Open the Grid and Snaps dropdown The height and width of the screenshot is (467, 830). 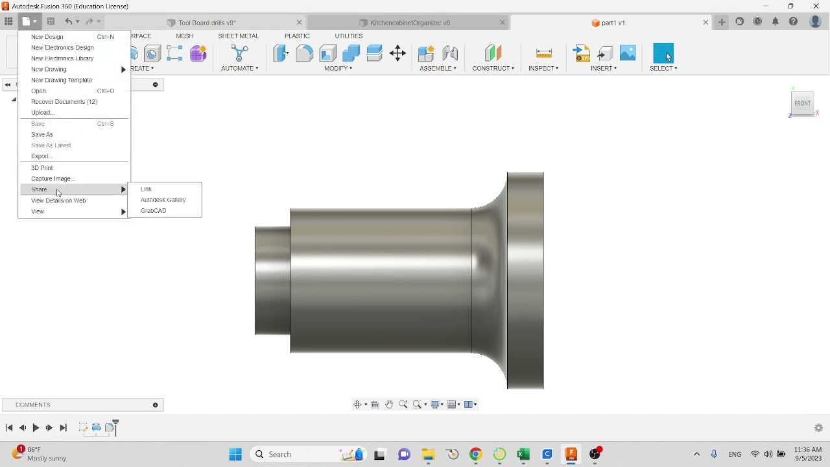click(x=455, y=405)
